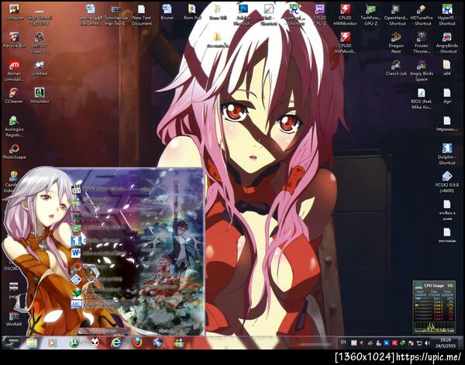465x365 pixels.
Task: Open CPUID CPU-Z desktop icon
Action: tap(319, 15)
